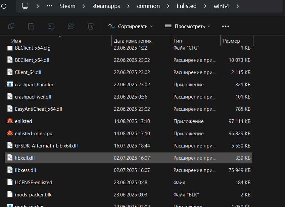Viewport: 285px width, 207px height.
Task: Click the date 16.07.2025 18:44
Action: point(132,145)
